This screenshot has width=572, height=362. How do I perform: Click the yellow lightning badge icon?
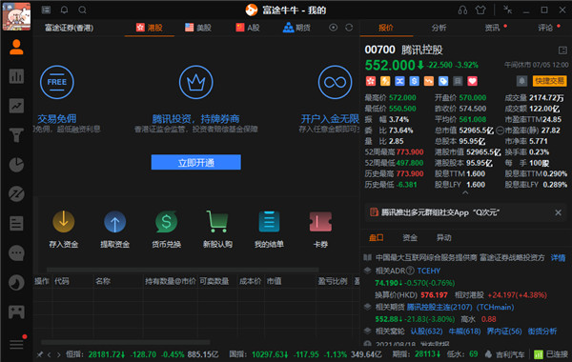coord(385,81)
